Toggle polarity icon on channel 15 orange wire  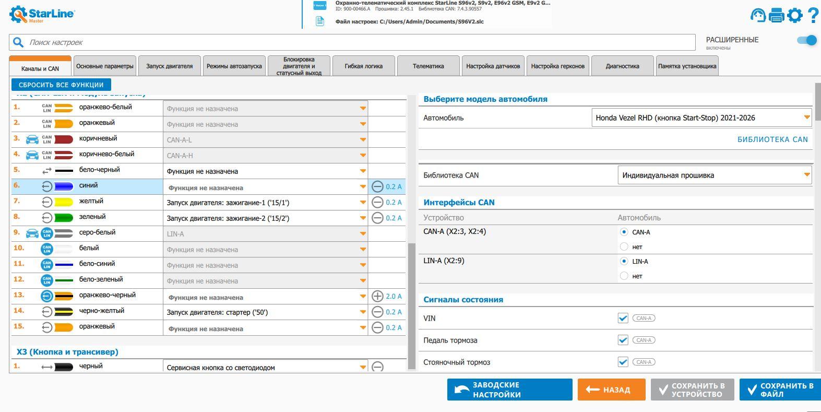point(377,327)
